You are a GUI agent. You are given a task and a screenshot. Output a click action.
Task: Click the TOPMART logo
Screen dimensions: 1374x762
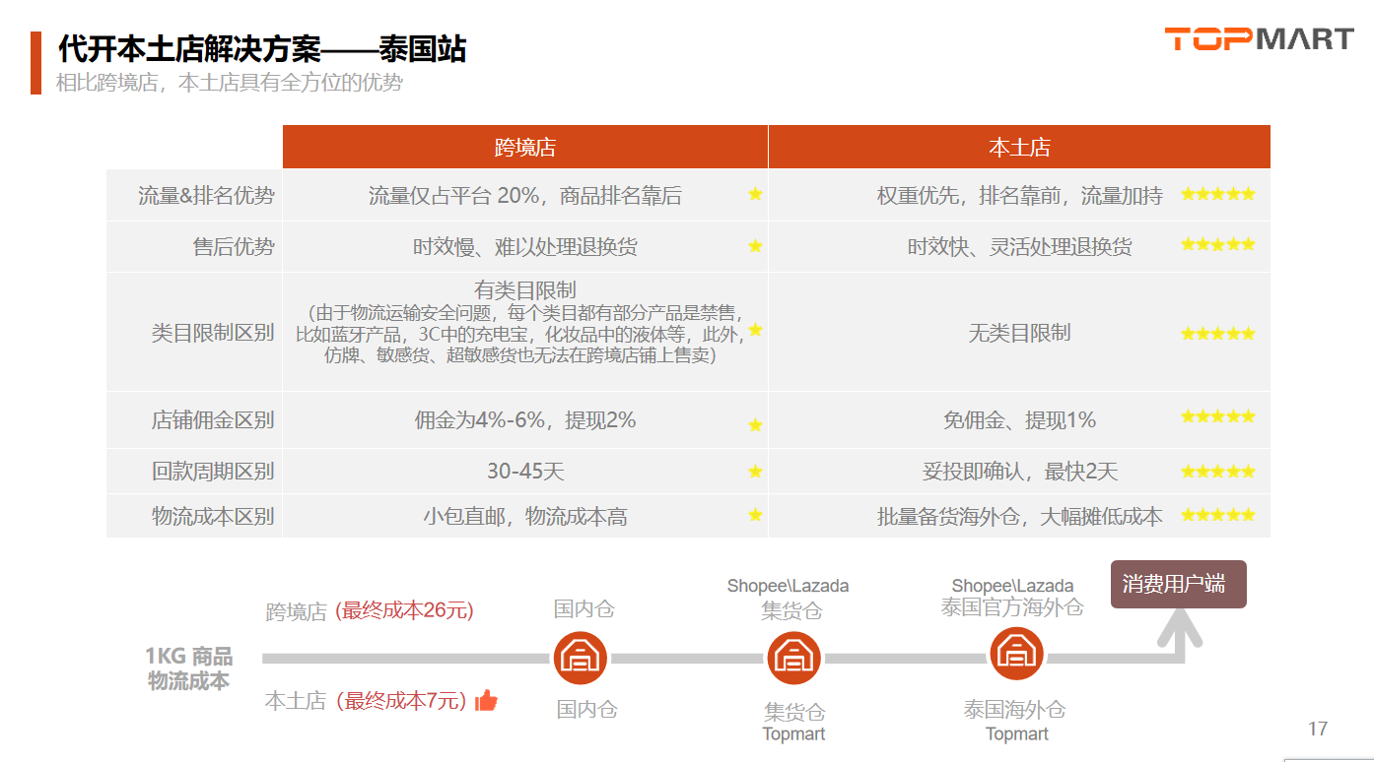pos(1259,39)
